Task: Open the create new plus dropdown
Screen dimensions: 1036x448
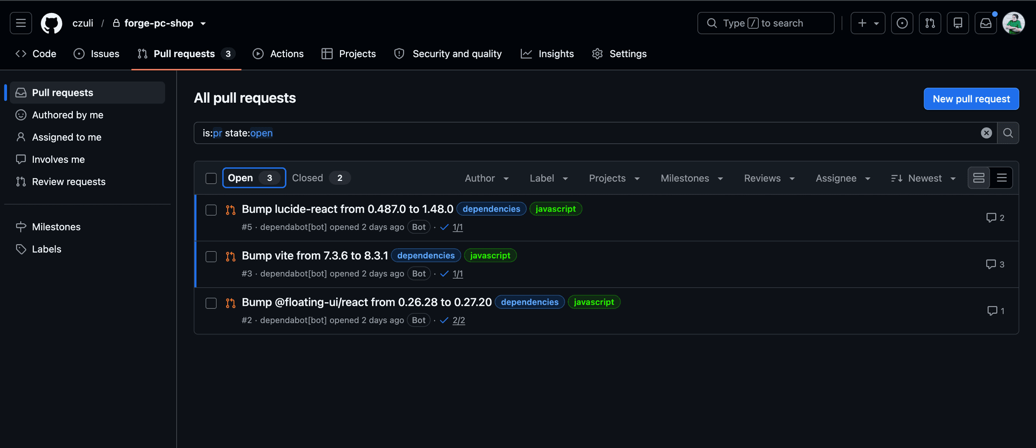Action: 868,23
